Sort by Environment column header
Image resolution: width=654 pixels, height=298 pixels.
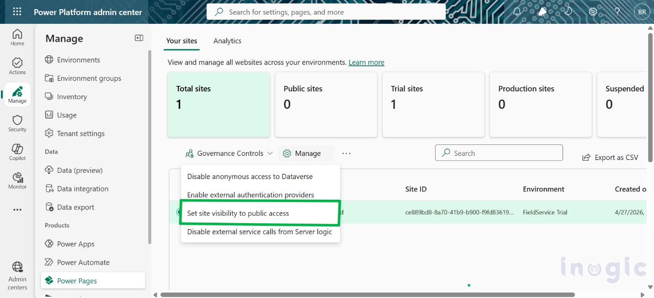(543, 189)
